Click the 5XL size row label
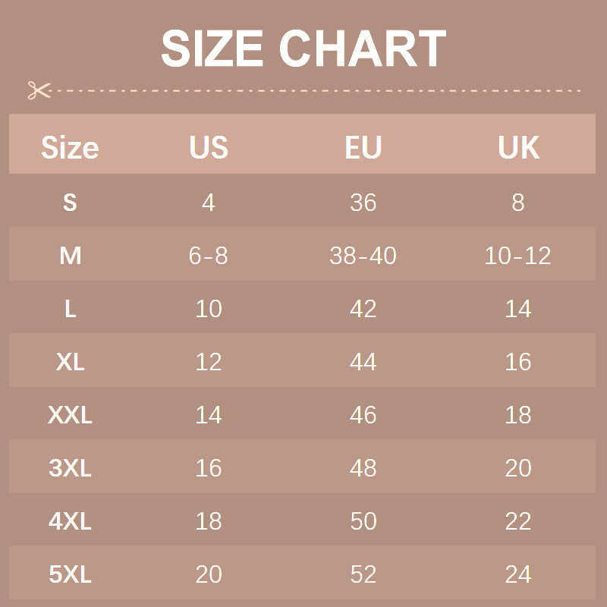The image size is (607, 607). click(x=70, y=574)
